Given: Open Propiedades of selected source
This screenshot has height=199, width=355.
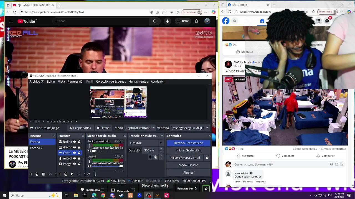Looking at the screenshot, I should [x=80, y=128].
